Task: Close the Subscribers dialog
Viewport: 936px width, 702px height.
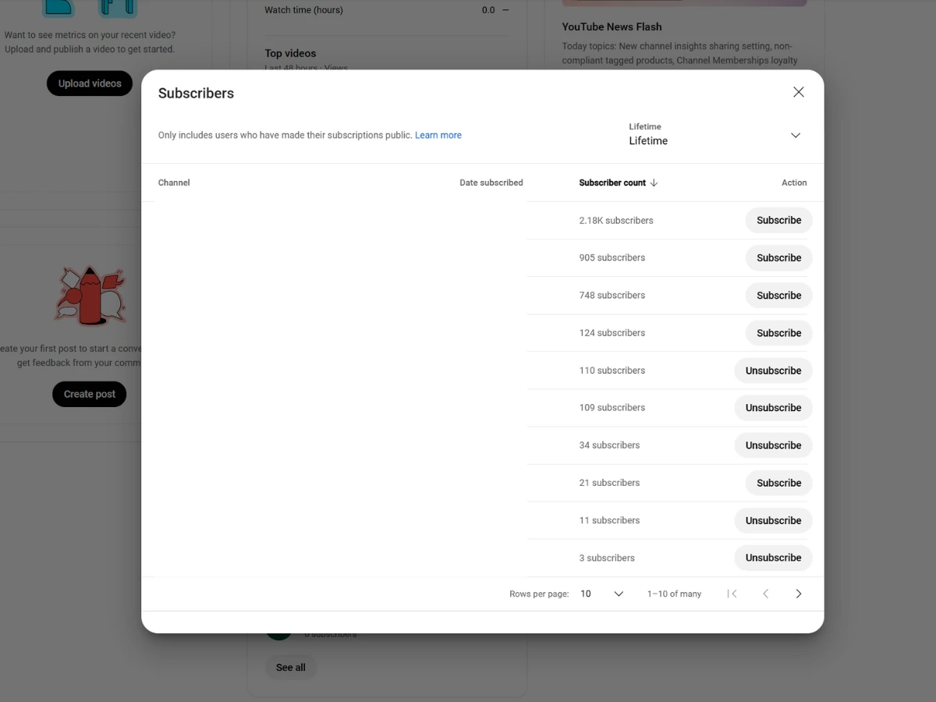Action: click(798, 92)
